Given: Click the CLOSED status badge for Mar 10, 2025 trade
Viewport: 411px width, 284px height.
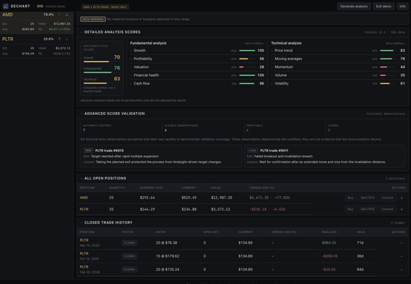Looking at the screenshot, I should [129, 243].
